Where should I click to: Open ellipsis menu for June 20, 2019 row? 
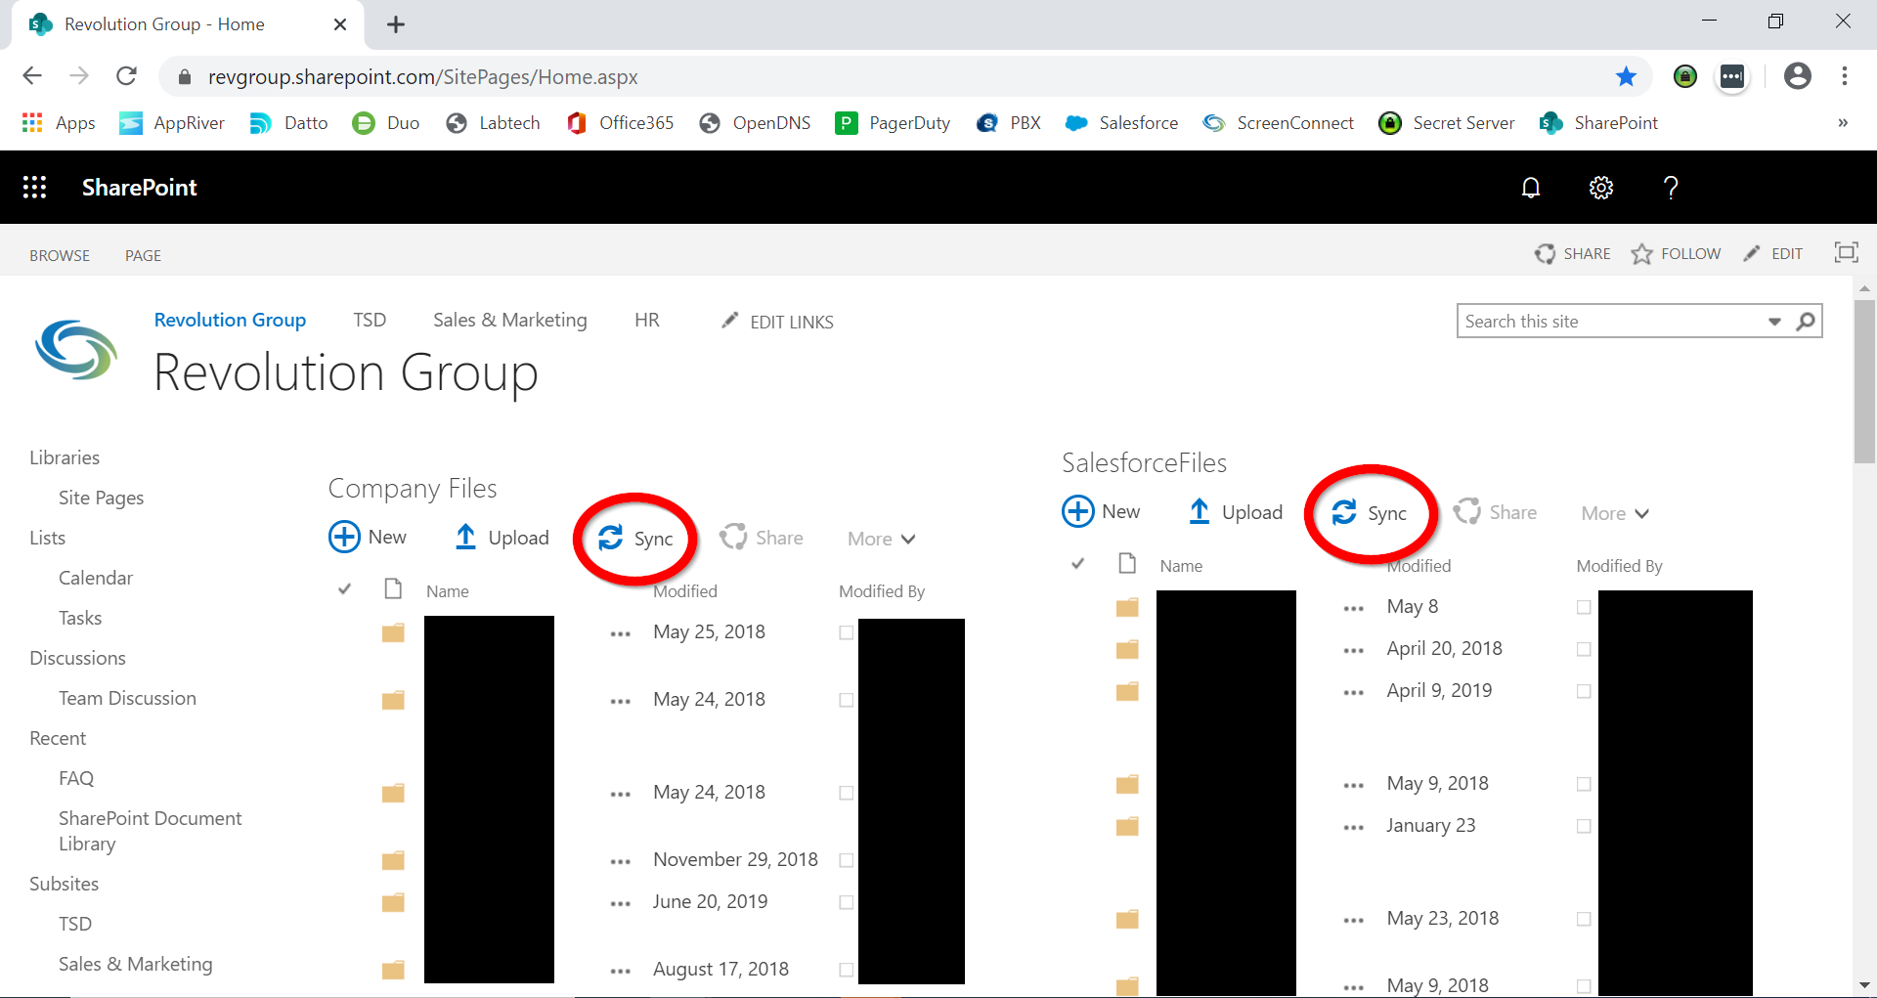point(620,904)
